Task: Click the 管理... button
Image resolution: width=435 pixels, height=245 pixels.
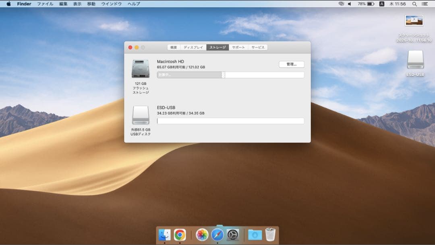Action: click(x=292, y=64)
